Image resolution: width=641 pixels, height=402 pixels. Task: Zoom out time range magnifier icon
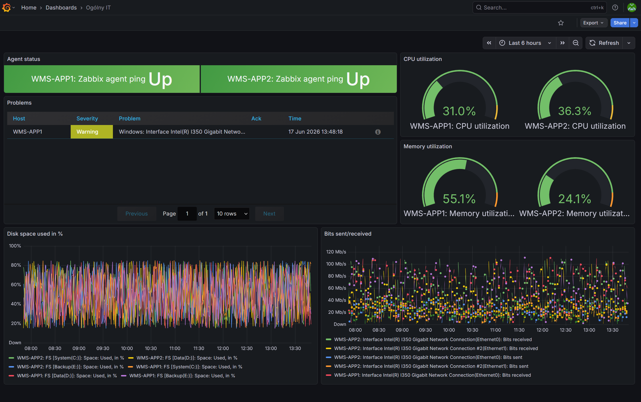(x=575, y=43)
